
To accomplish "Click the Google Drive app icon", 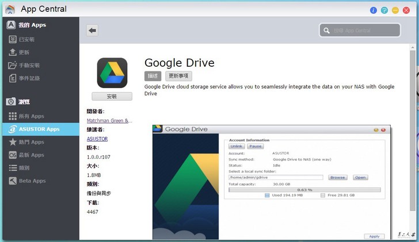I will (x=112, y=73).
